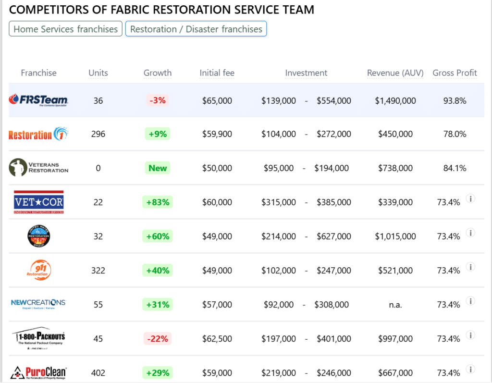
Task: Select the $50,000 initial fee value
Action: [x=217, y=168]
